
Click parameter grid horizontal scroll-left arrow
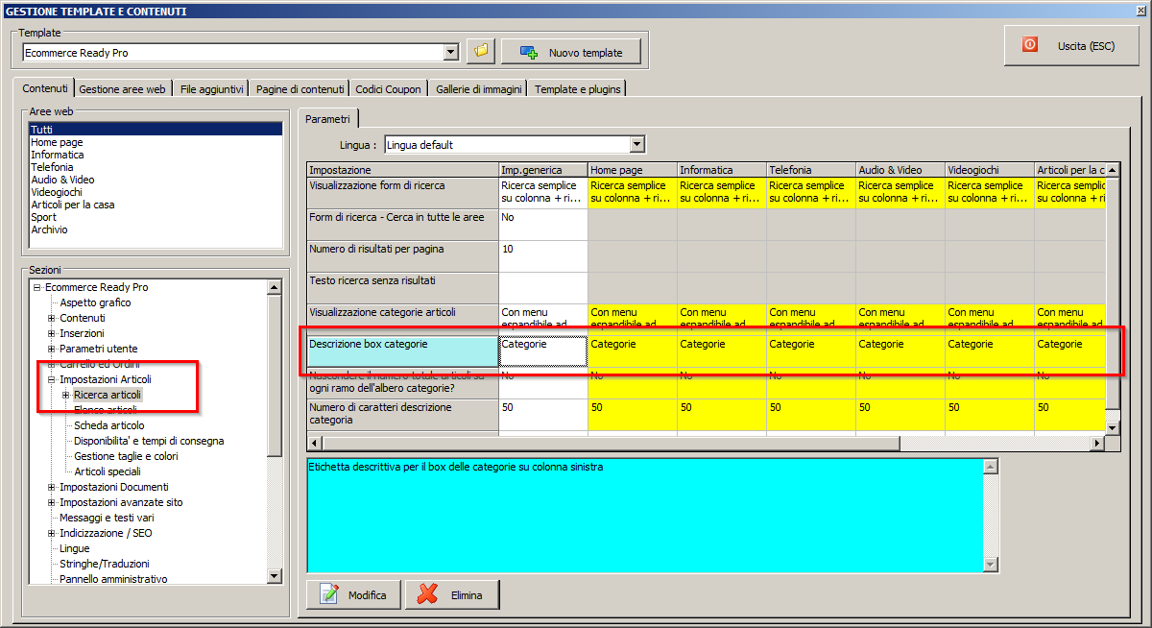tap(315, 443)
